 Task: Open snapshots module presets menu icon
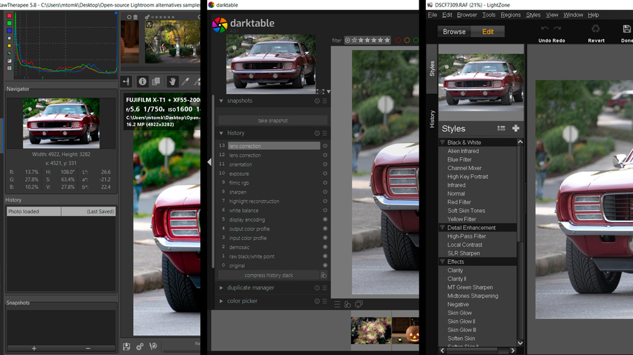tap(325, 101)
